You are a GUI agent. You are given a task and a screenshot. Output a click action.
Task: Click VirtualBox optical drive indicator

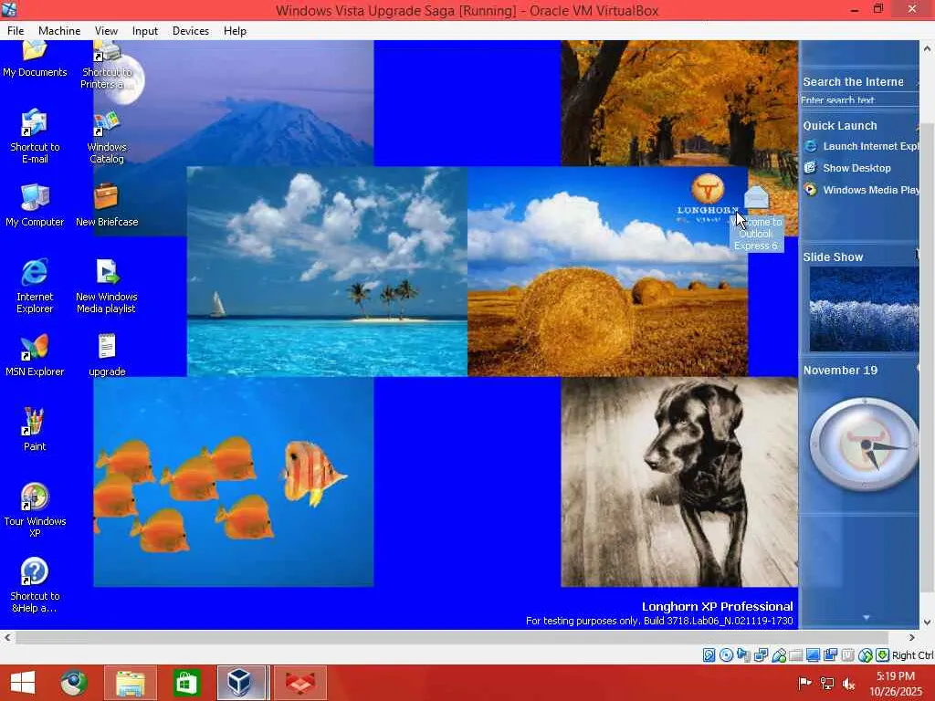[726, 655]
